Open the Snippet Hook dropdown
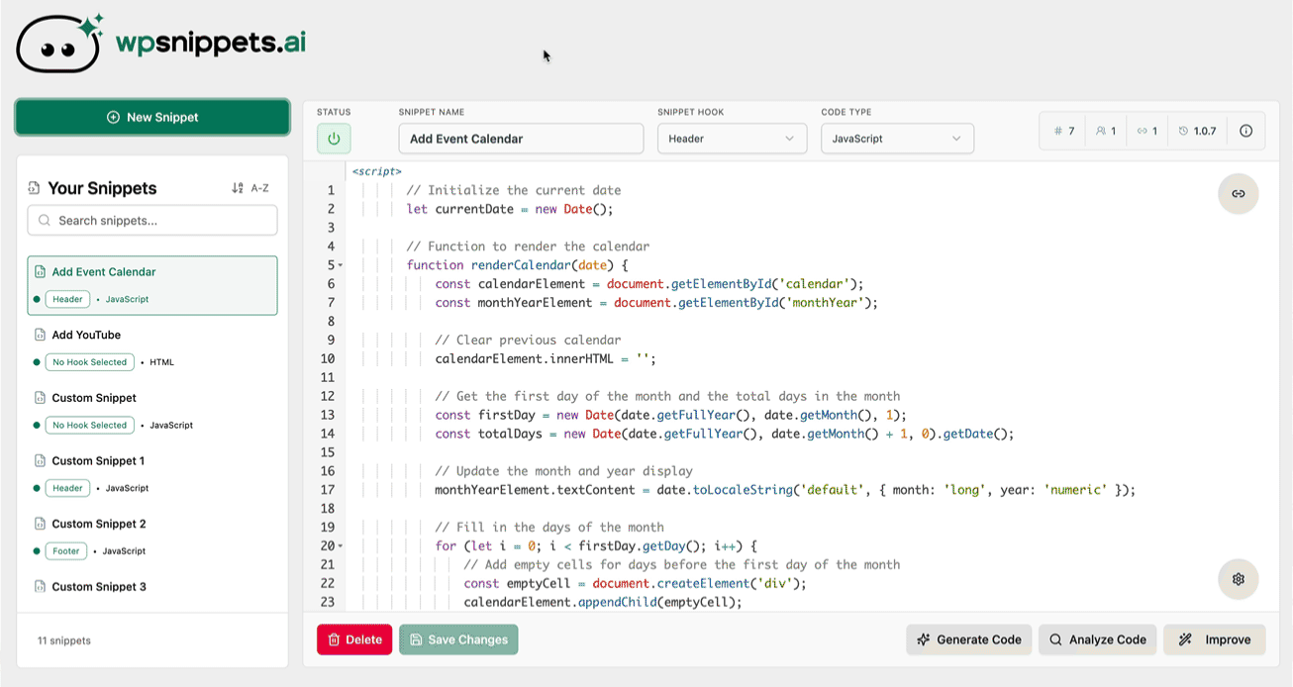Viewport: 1293px width, 687px height. (732, 139)
